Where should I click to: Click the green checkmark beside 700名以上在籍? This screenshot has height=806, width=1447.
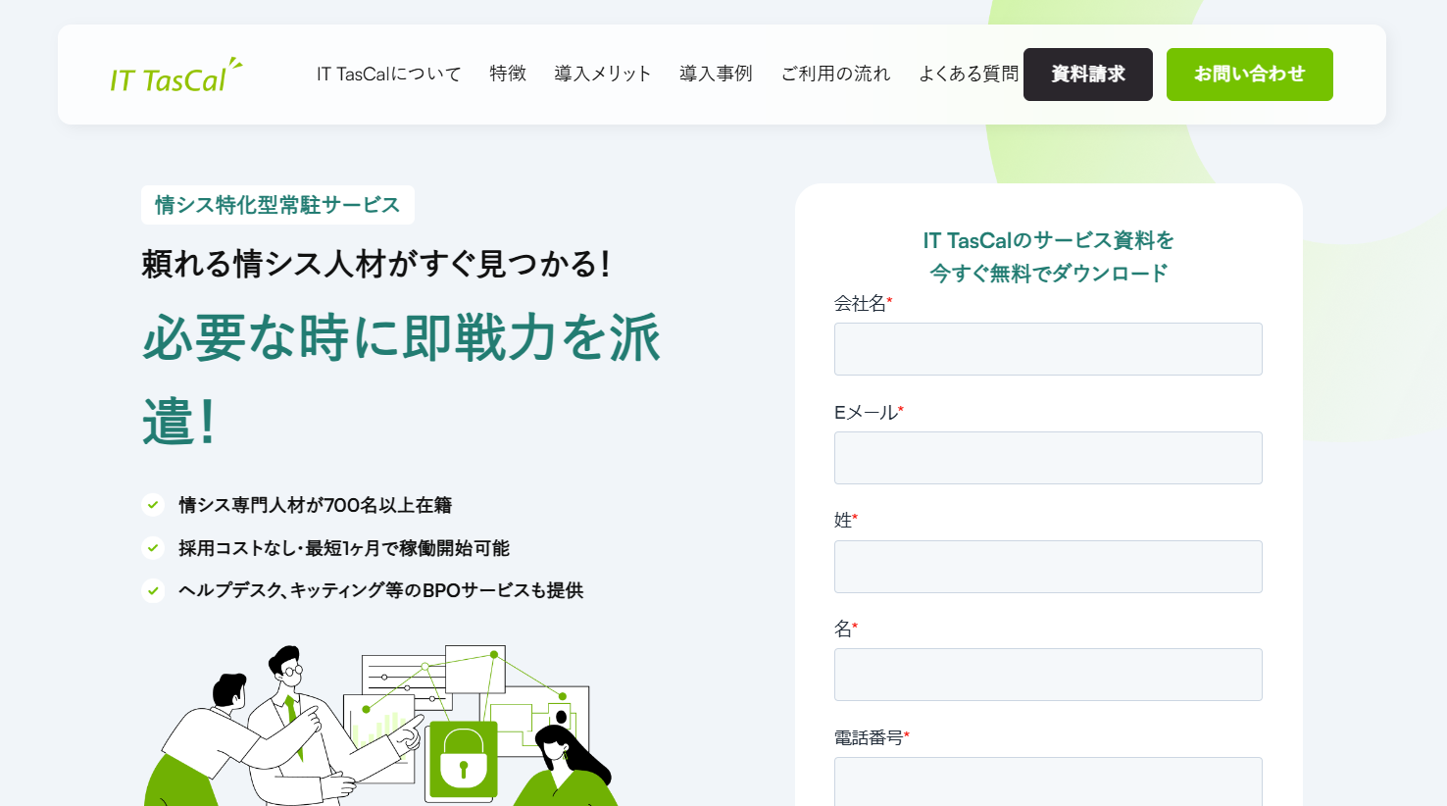[x=154, y=505]
